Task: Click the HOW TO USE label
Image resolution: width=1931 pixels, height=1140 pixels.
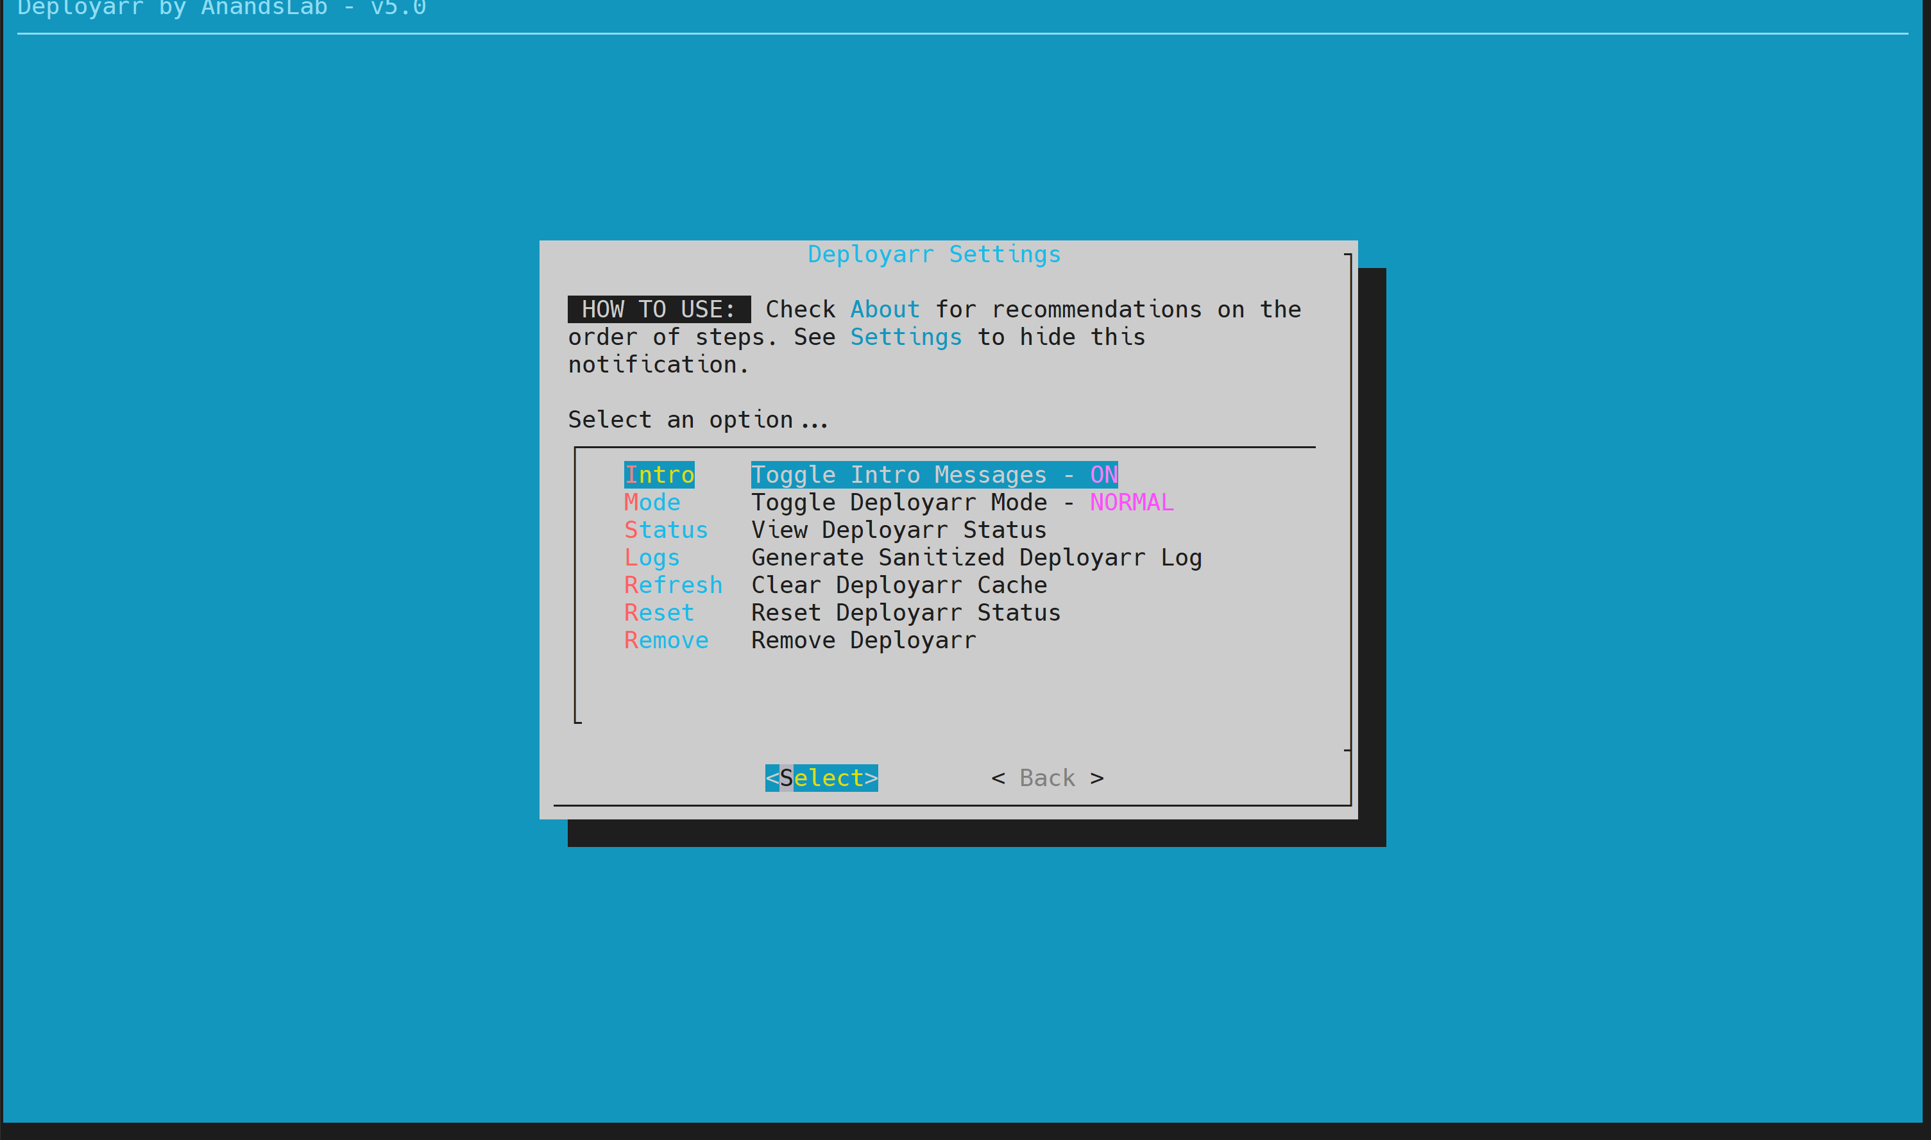Action: click(658, 310)
